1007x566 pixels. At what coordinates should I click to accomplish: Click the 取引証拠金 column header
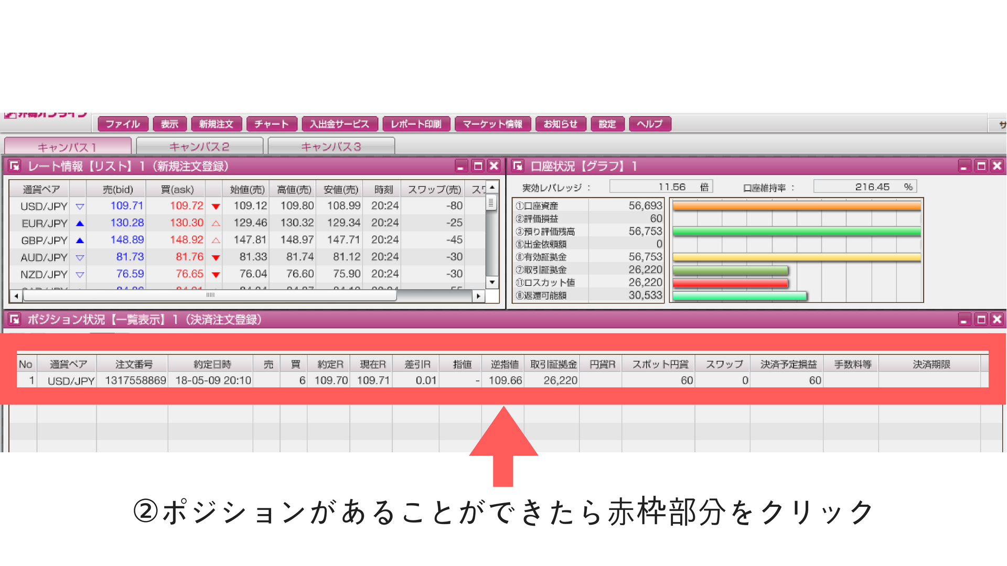(553, 364)
